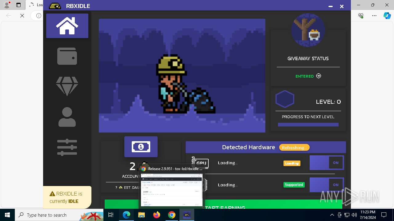Click the hexagon level badge

click(285, 99)
